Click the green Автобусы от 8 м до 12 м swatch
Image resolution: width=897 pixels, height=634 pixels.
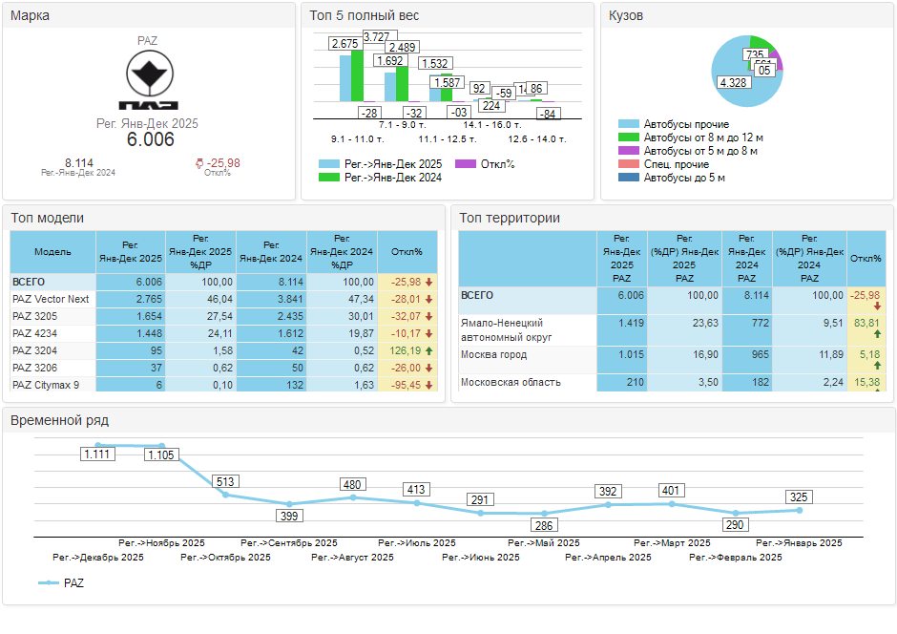[629, 137]
